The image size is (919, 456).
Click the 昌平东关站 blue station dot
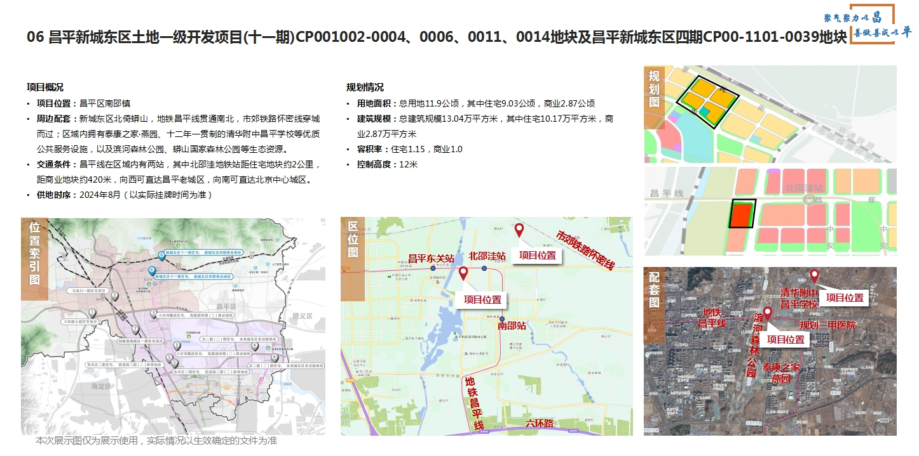433,268
